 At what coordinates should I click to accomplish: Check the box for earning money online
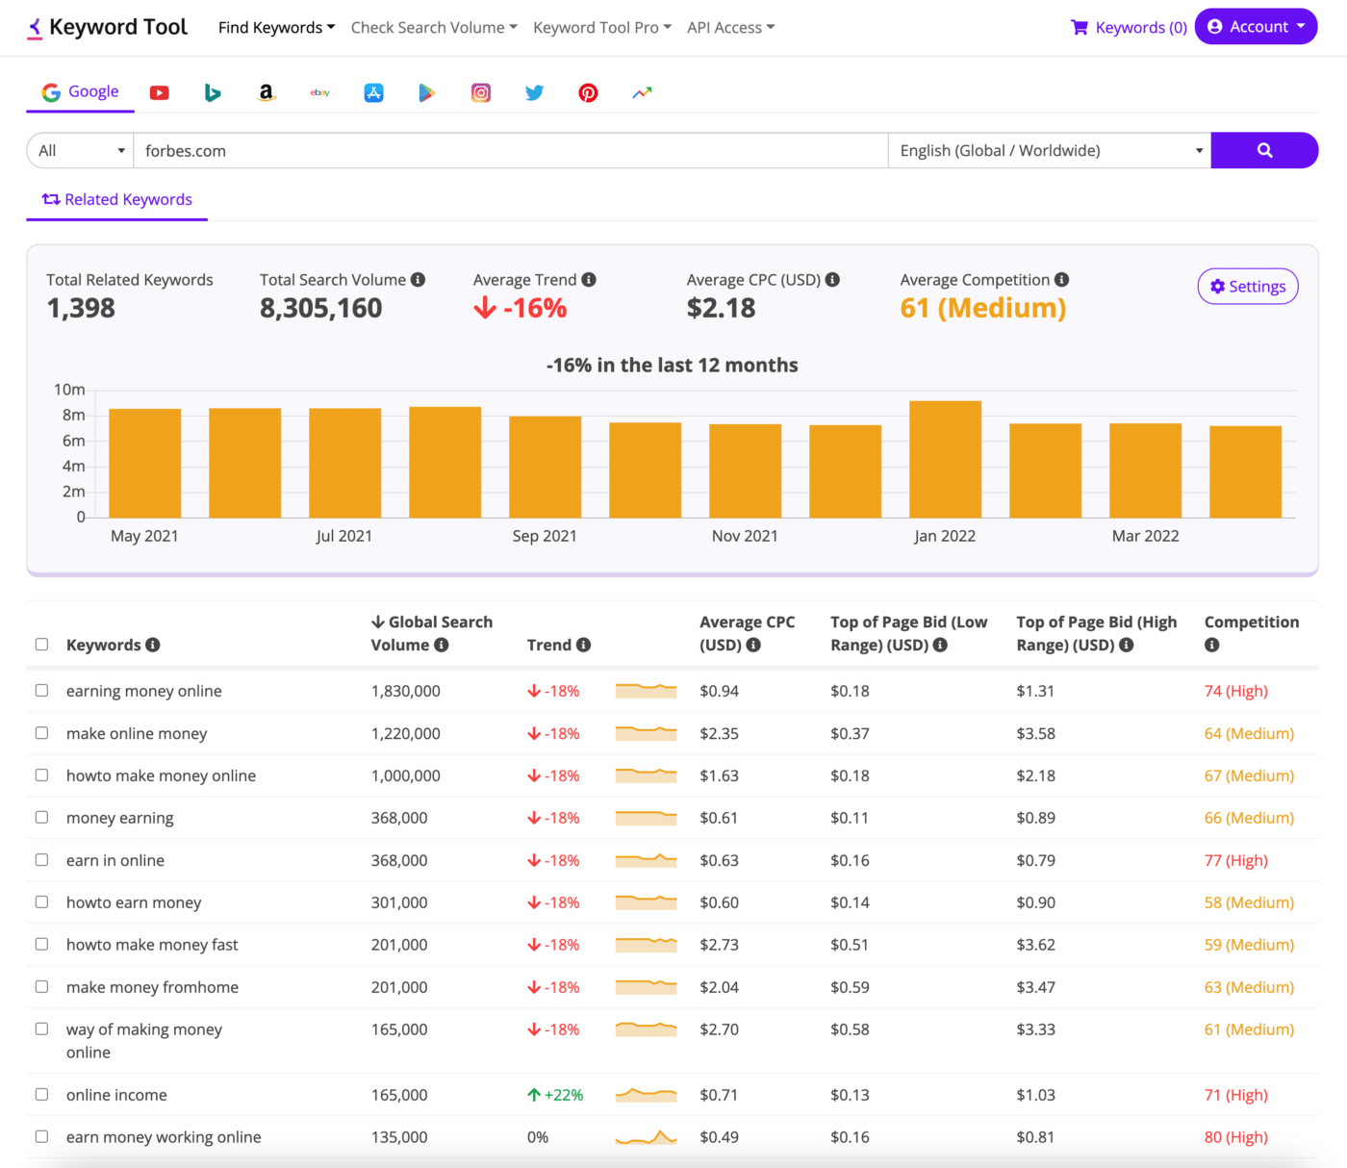[x=41, y=690]
